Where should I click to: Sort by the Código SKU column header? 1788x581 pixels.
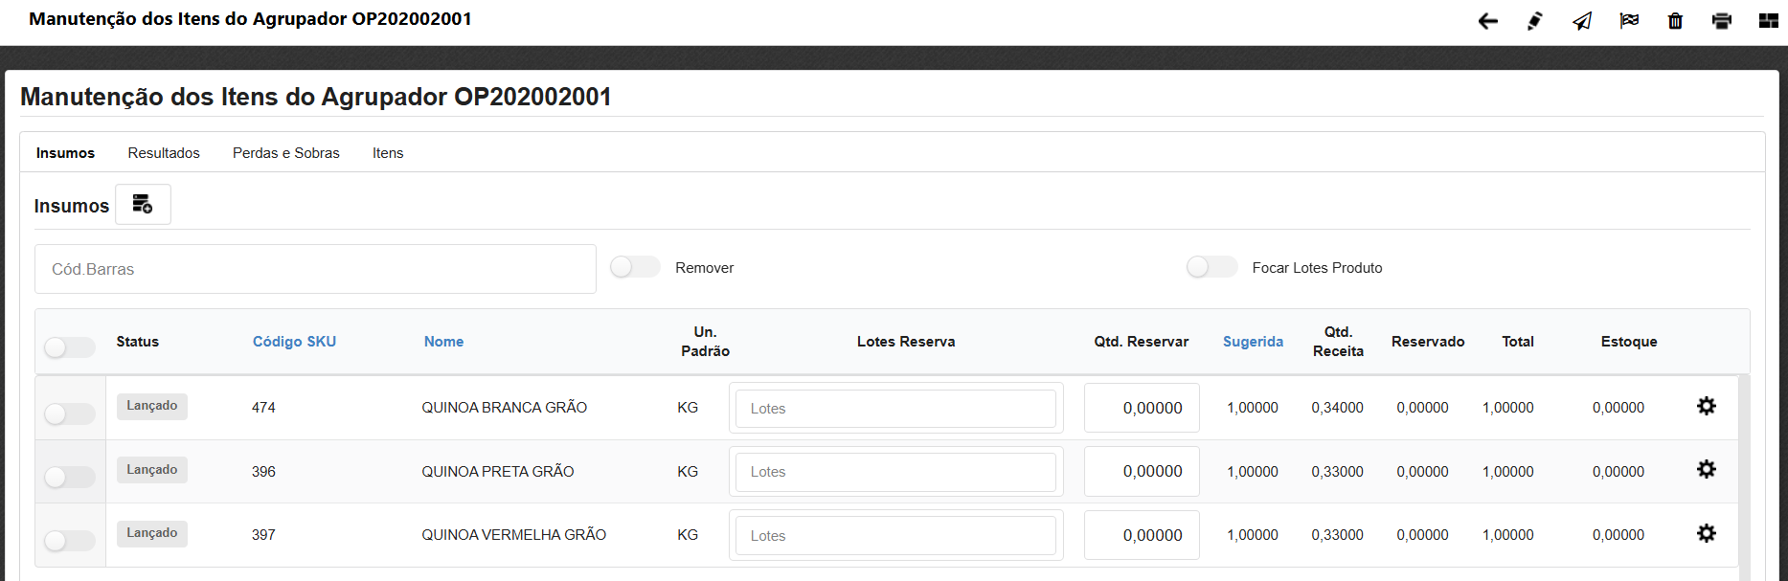[x=294, y=342]
